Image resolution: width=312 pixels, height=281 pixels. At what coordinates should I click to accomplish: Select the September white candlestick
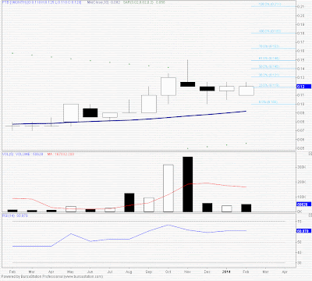click(x=149, y=104)
